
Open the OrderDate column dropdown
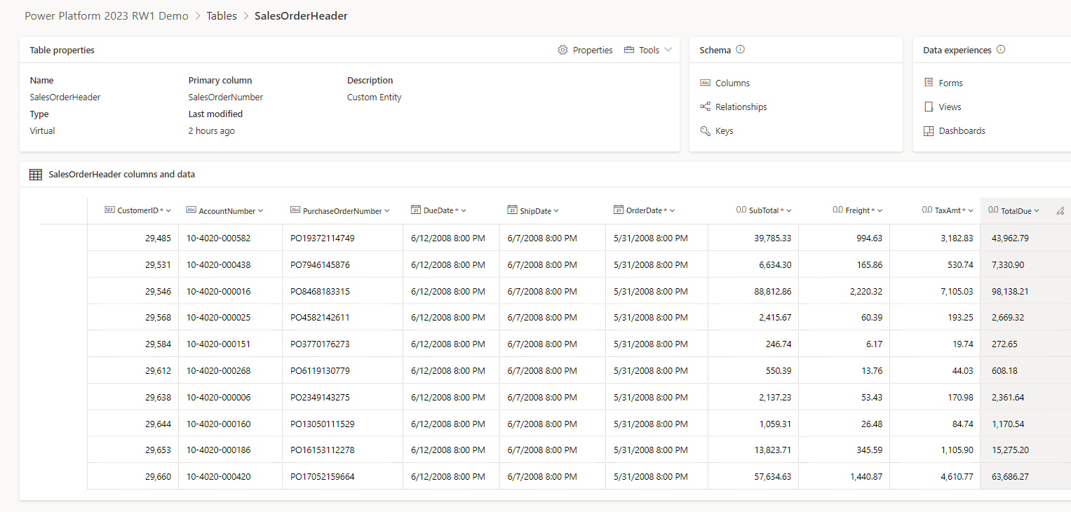(672, 210)
